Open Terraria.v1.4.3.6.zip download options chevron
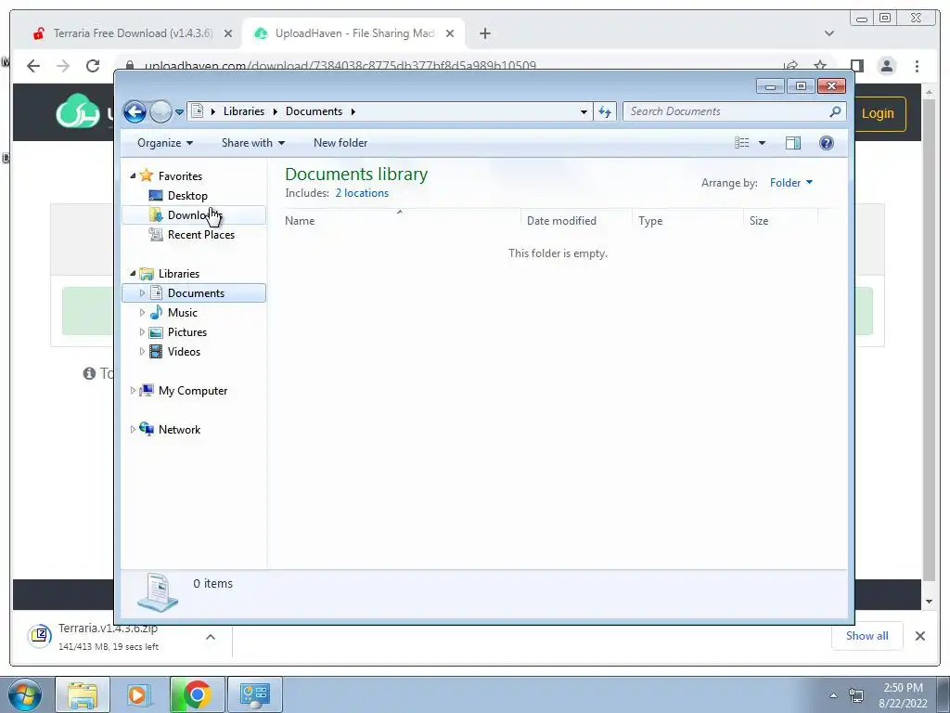This screenshot has height=713, width=950. 211,637
